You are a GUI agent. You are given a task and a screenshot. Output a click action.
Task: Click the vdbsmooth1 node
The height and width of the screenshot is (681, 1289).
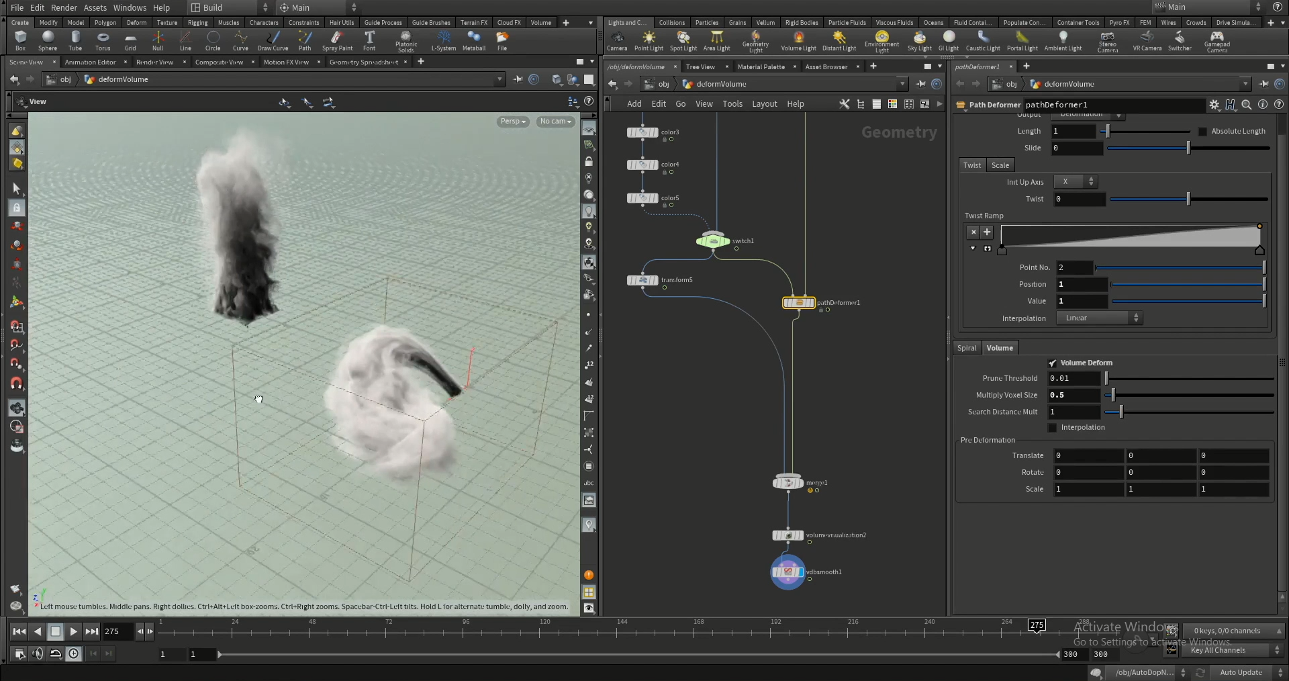(787, 572)
